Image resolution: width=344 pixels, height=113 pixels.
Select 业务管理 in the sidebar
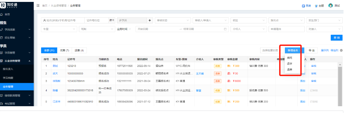point(17,87)
